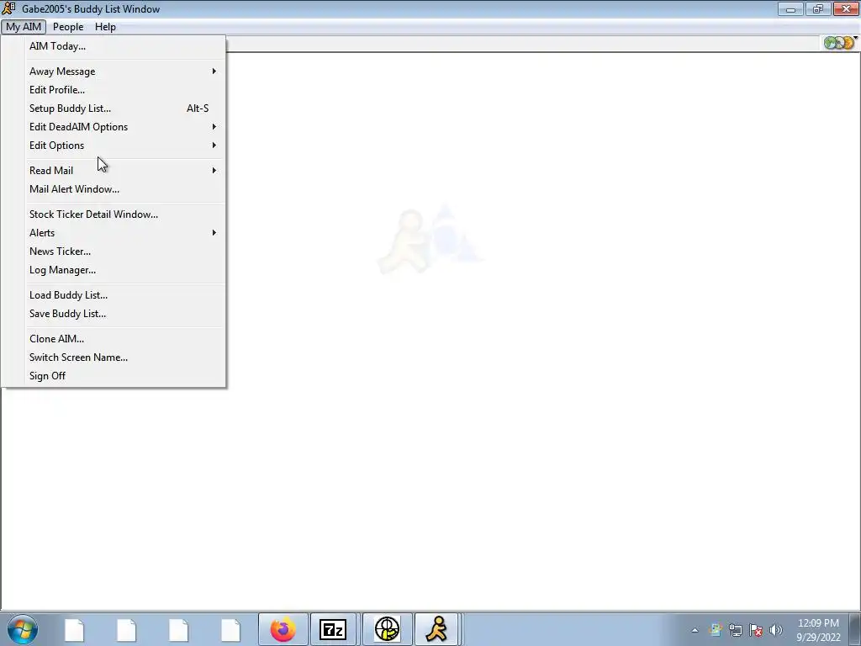
Task: Open the small toolbar dropdown arrow
Action: coord(856,38)
